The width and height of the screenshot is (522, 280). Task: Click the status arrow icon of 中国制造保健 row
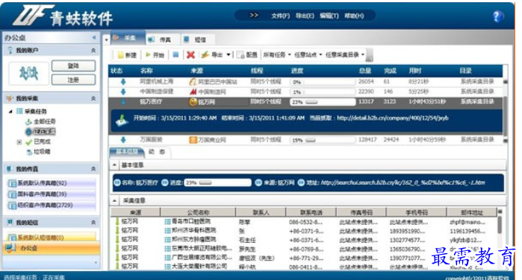[x=123, y=92]
